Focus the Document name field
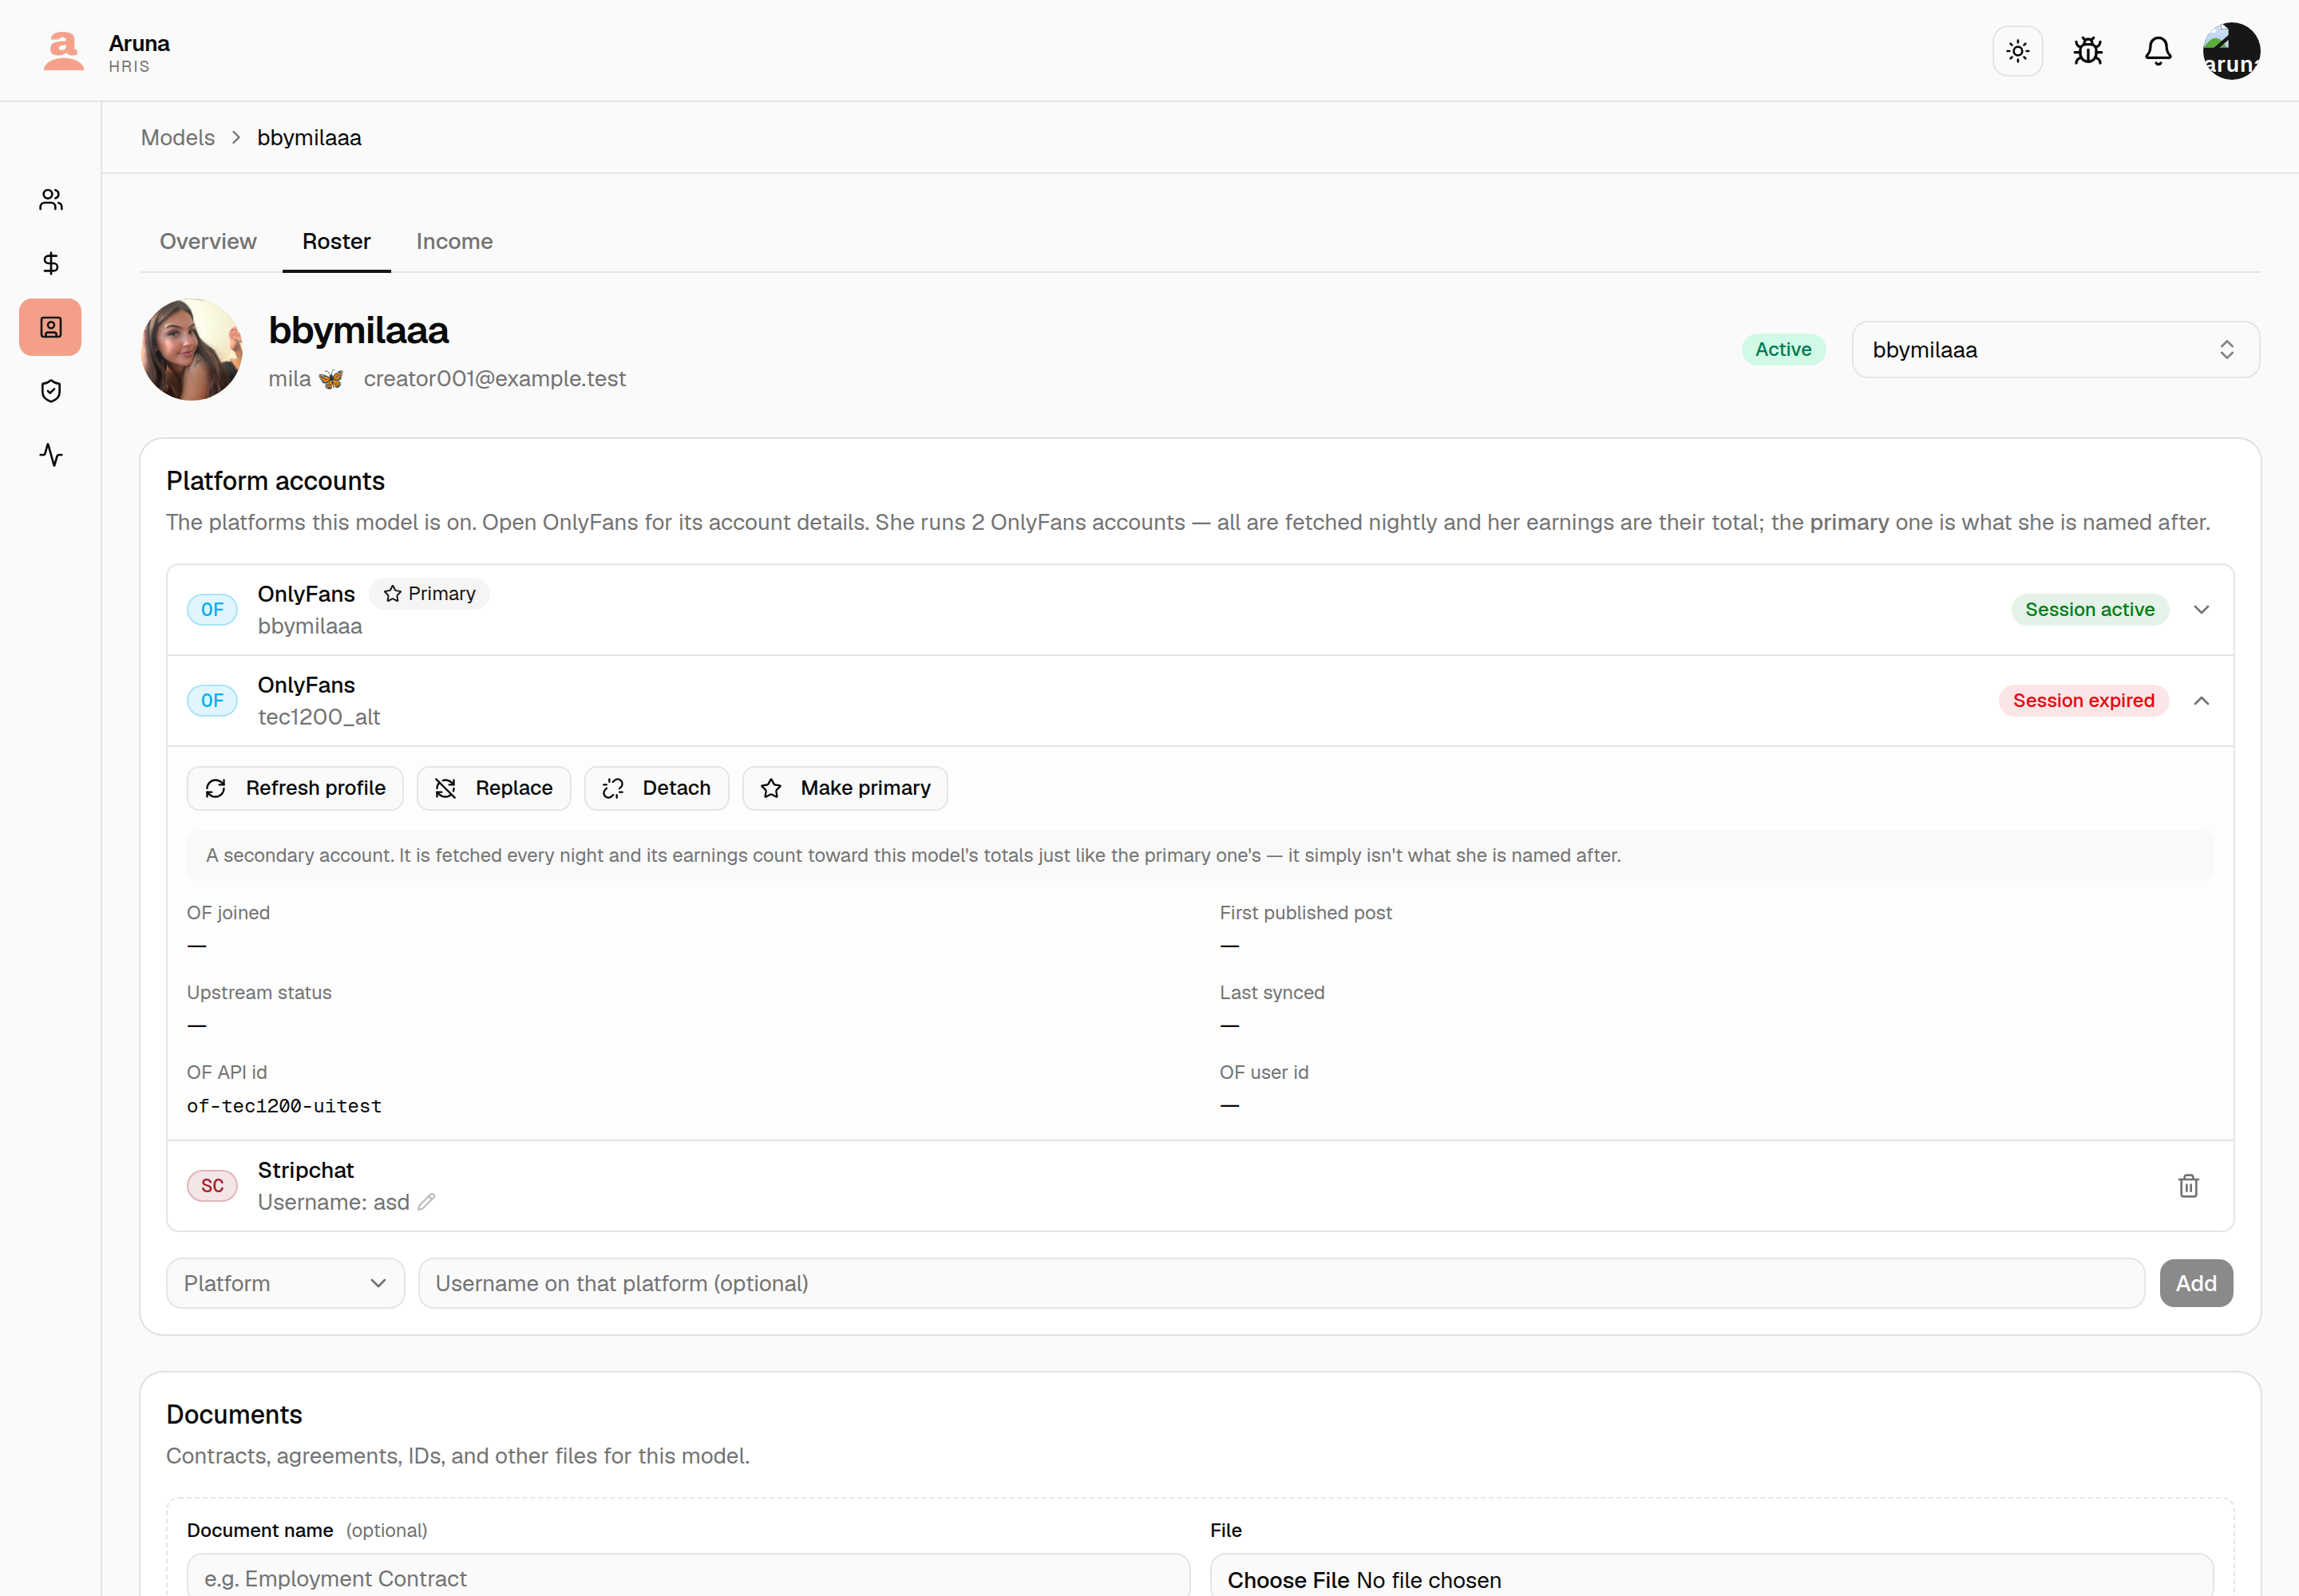The image size is (2299, 1596). [688, 1576]
